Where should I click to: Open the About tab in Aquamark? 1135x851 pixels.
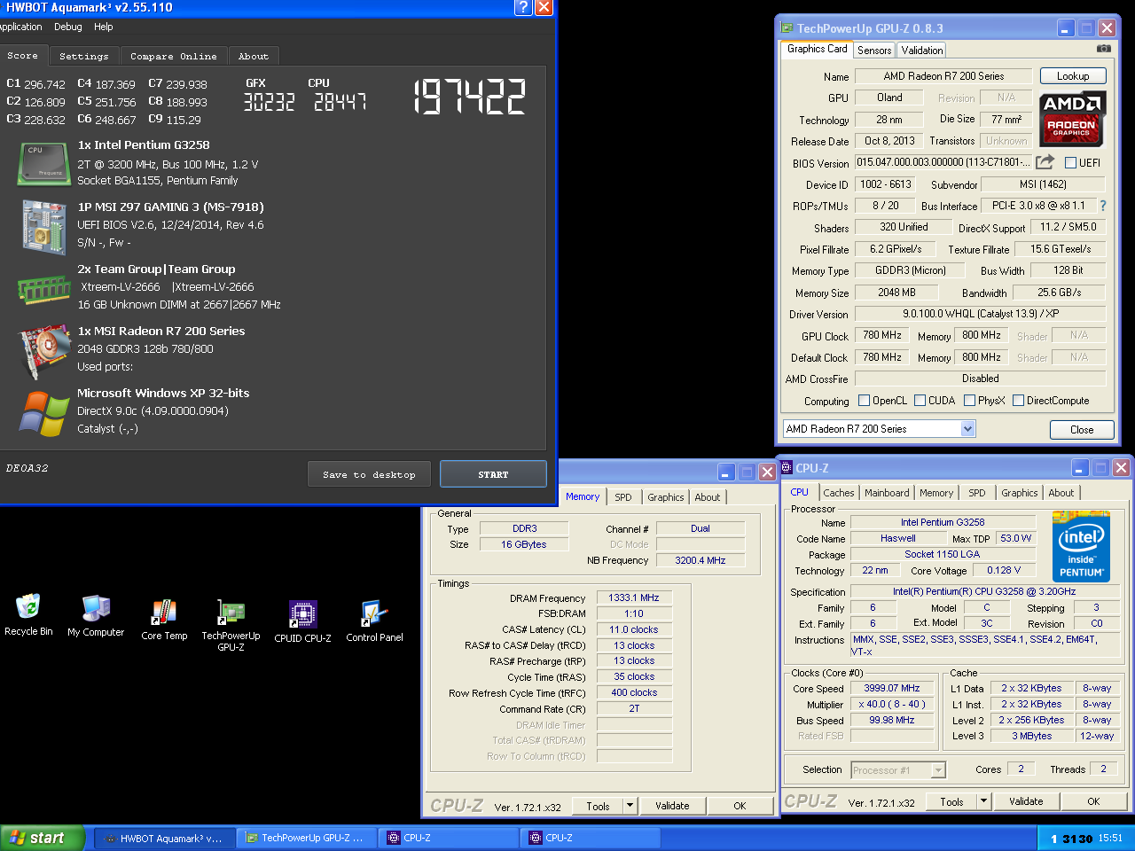coord(254,56)
